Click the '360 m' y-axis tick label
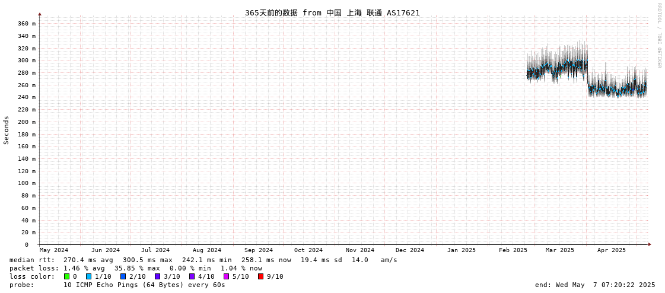The image size is (665, 293). (x=27, y=23)
